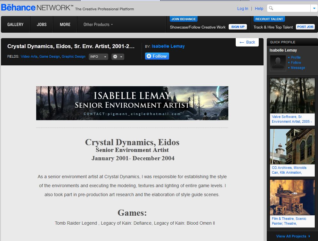This screenshot has width=318, height=241.
Task: Open the Film & Theatre project thumbnail
Action: pos(292,197)
